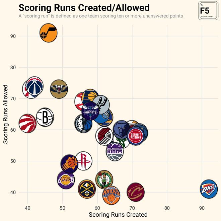Click the Phoenix Suns logo

click(69, 164)
